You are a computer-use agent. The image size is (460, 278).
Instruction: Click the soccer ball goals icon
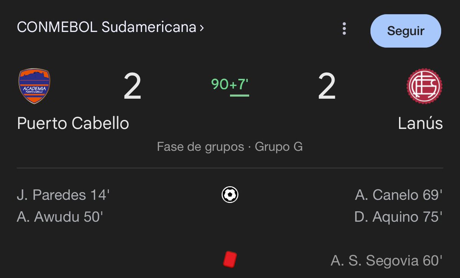click(x=230, y=195)
